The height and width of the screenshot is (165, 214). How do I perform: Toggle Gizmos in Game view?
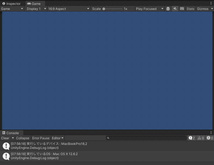pos(203,9)
